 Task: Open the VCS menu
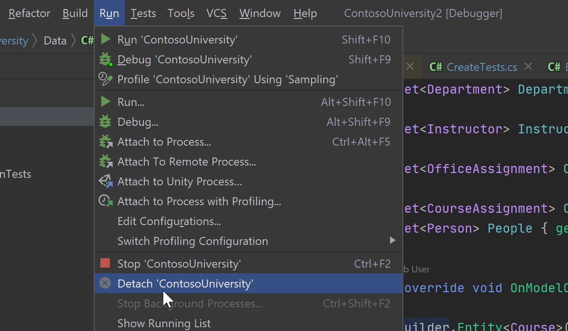(x=217, y=13)
